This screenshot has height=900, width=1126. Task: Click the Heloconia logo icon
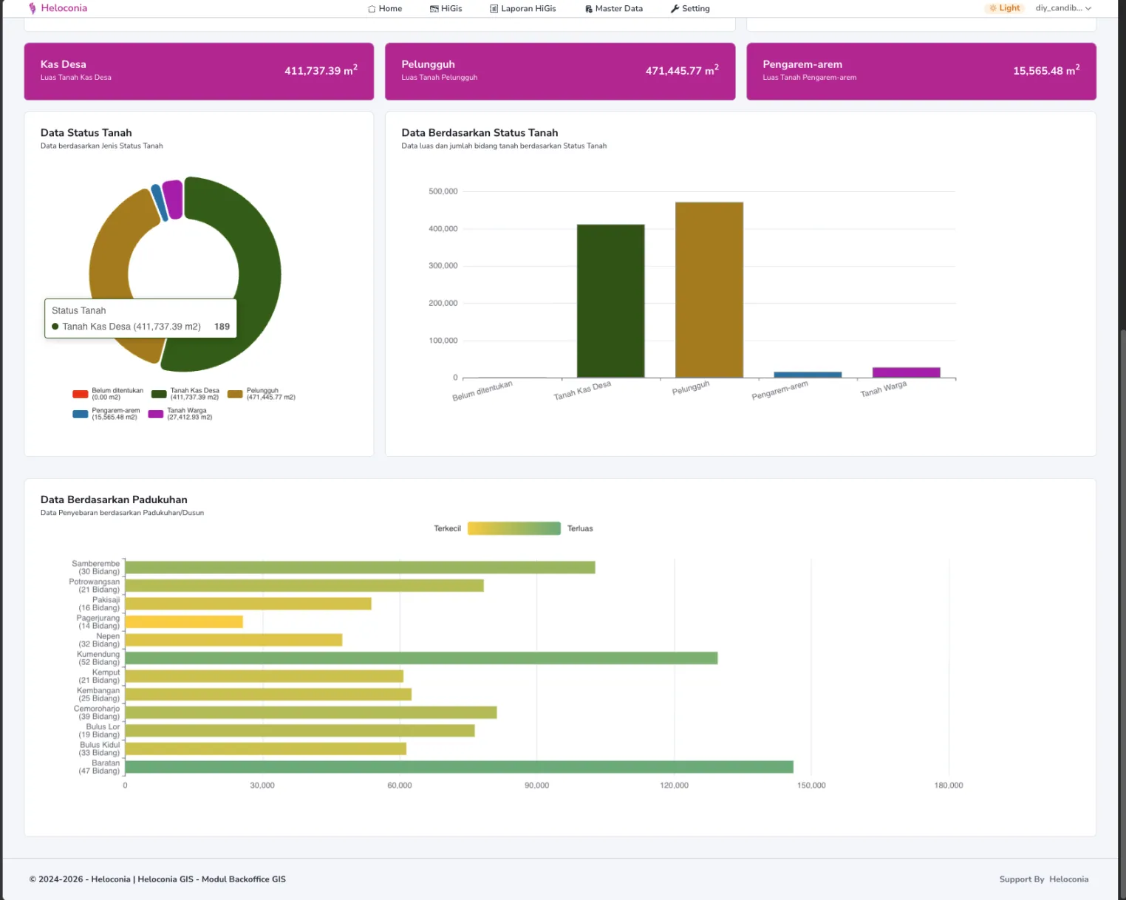click(33, 8)
